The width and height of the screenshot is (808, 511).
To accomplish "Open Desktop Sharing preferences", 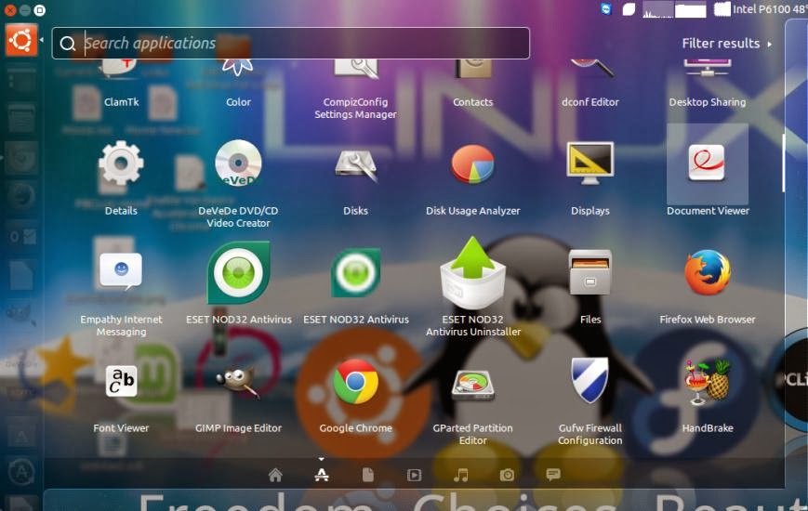I will pos(707,83).
